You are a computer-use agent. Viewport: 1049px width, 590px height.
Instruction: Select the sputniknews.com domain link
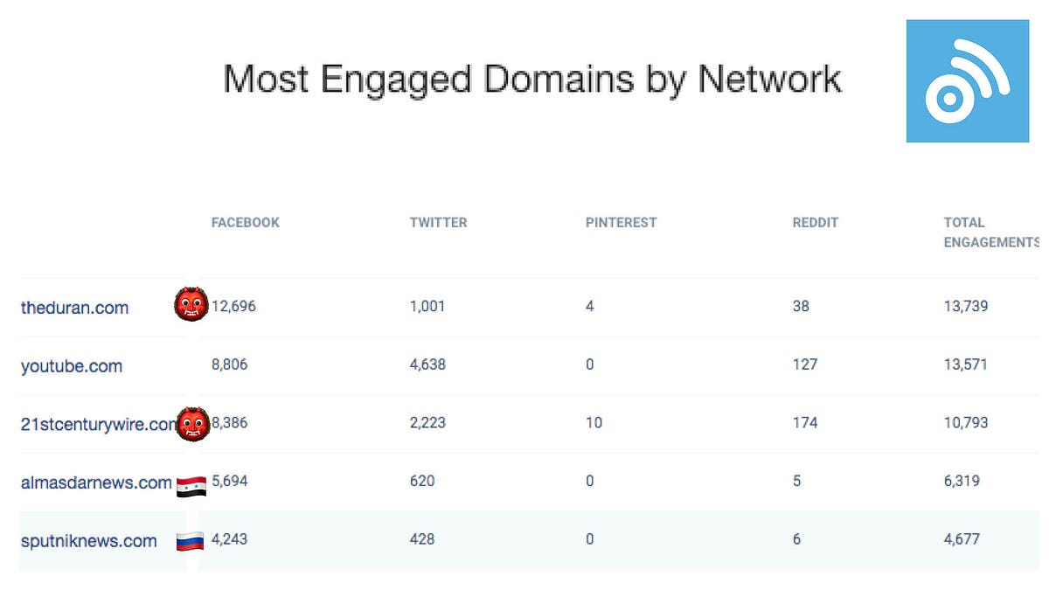pos(89,541)
